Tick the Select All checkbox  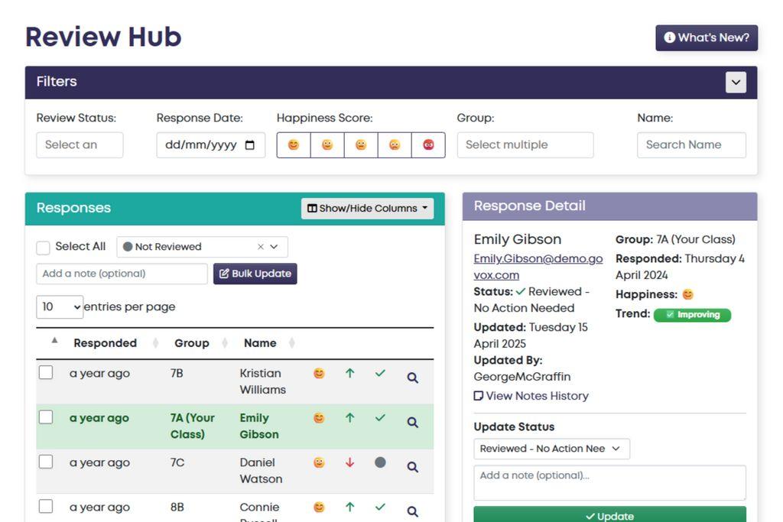click(44, 248)
